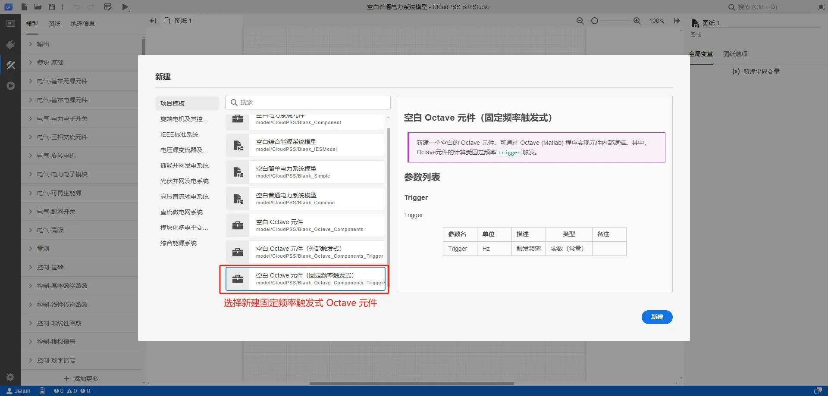
Task: Click the 新建 button in the dialog
Action: [657, 317]
